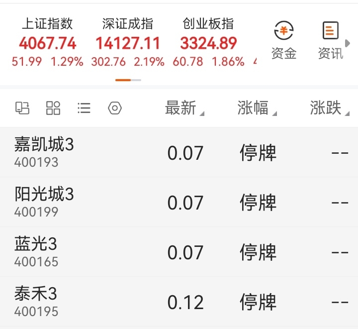
Task: Click the 3324.89 index value
Action: [208, 43]
